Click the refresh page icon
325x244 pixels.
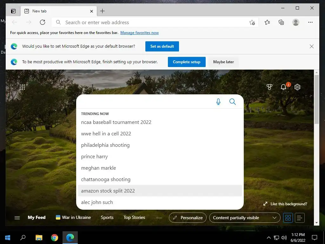(x=43, y=22)
